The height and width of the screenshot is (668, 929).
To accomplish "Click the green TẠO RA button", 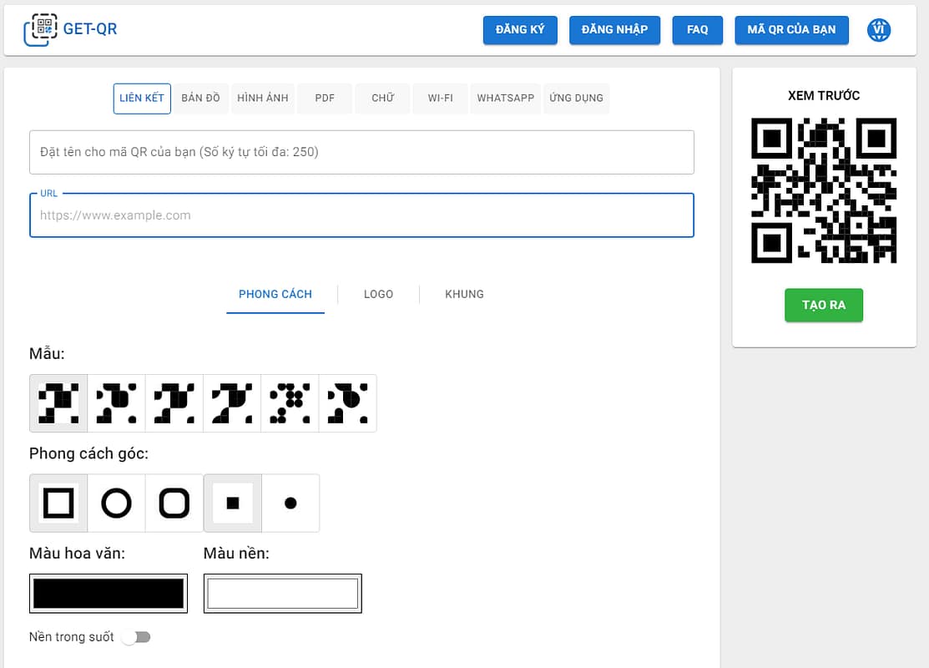I will pyautogui.click(x=824, y=306).
